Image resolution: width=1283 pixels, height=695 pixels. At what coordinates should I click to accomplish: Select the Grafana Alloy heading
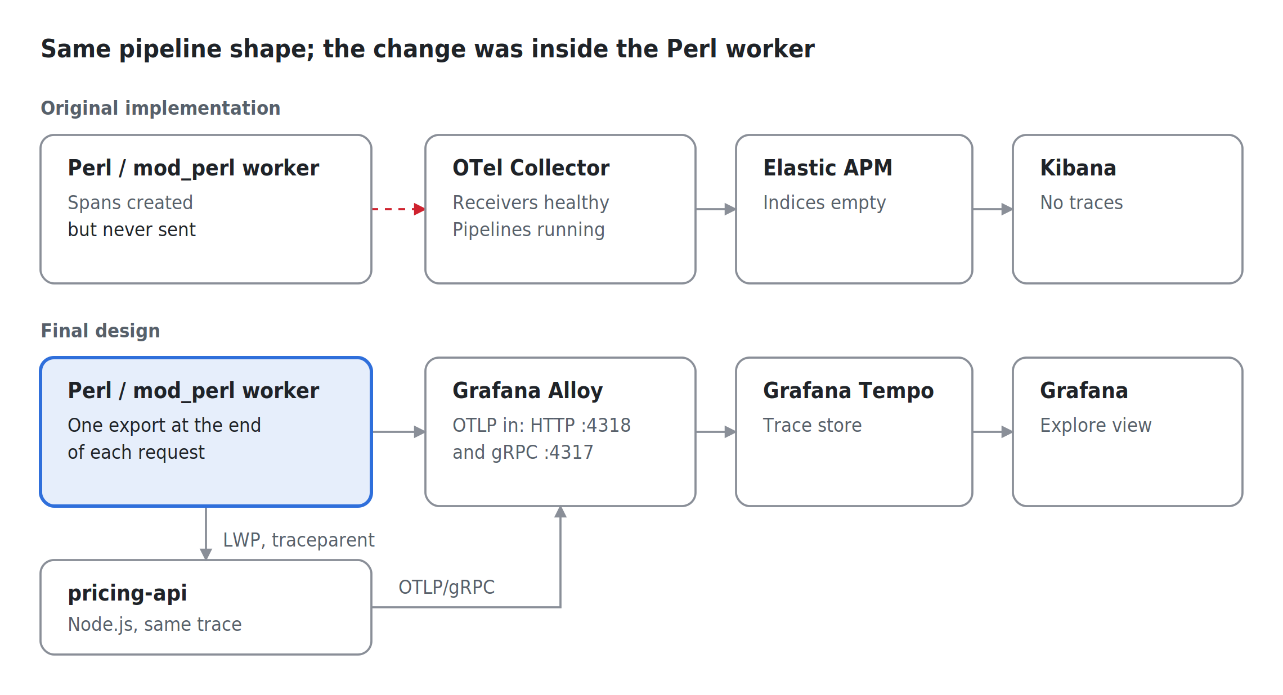[x=527, y=390]
